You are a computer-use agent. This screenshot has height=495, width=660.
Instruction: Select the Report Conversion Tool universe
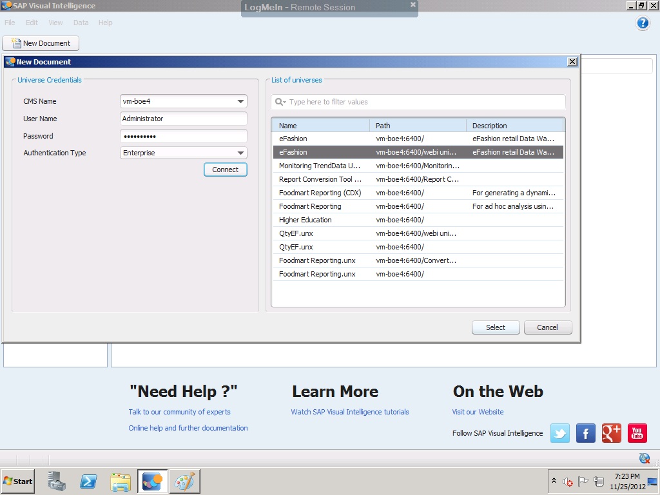pos(418,179)
